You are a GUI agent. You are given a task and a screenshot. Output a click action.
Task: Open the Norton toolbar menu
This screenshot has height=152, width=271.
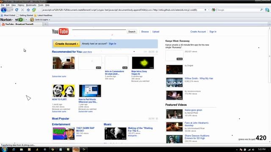pyautogui.click(x=7, y=20)
